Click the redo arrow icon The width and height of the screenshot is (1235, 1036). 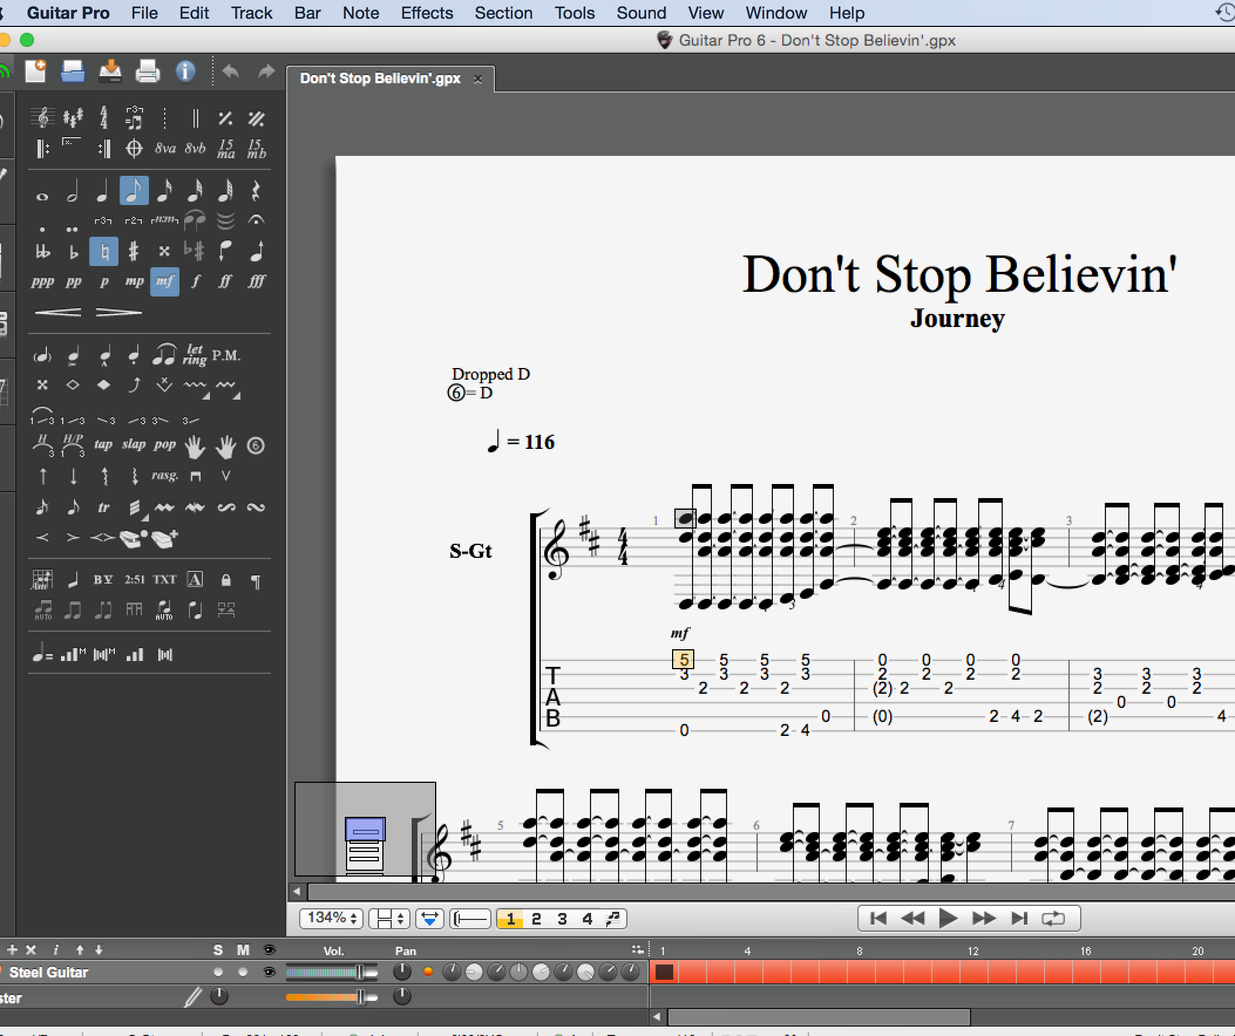[266, 71]
